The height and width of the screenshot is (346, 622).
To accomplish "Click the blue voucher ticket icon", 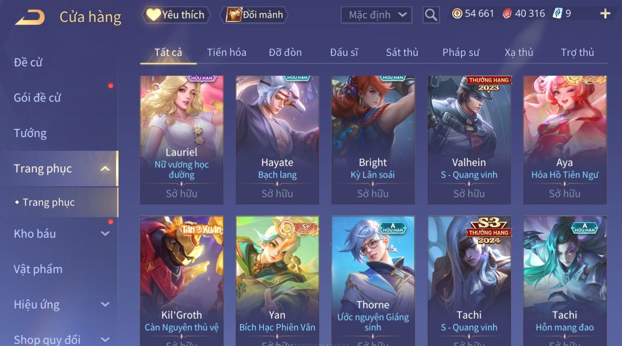I will (x=558, y=14).
